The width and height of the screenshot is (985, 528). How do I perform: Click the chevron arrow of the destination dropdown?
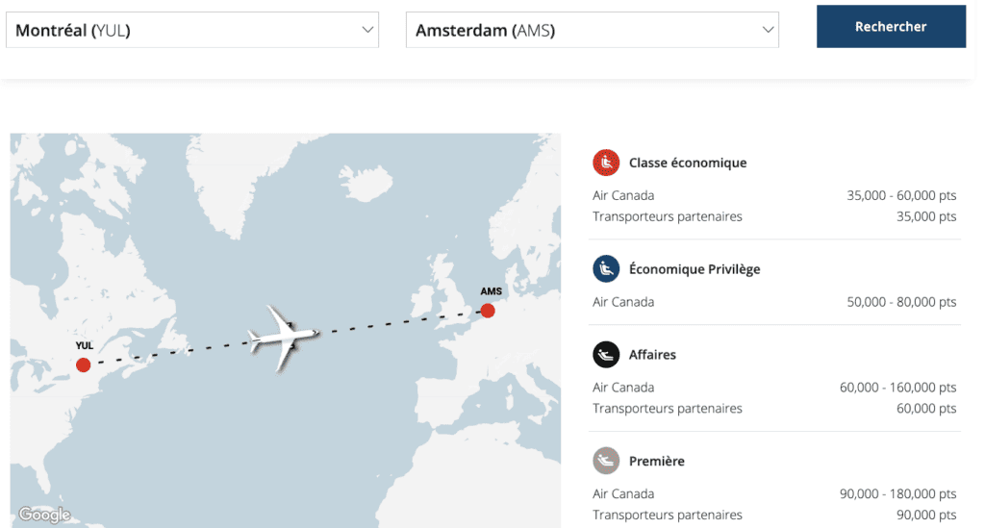(768, 30)
